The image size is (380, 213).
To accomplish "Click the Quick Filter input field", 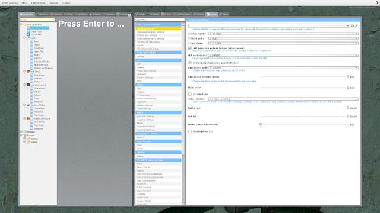I will [160, 20].
